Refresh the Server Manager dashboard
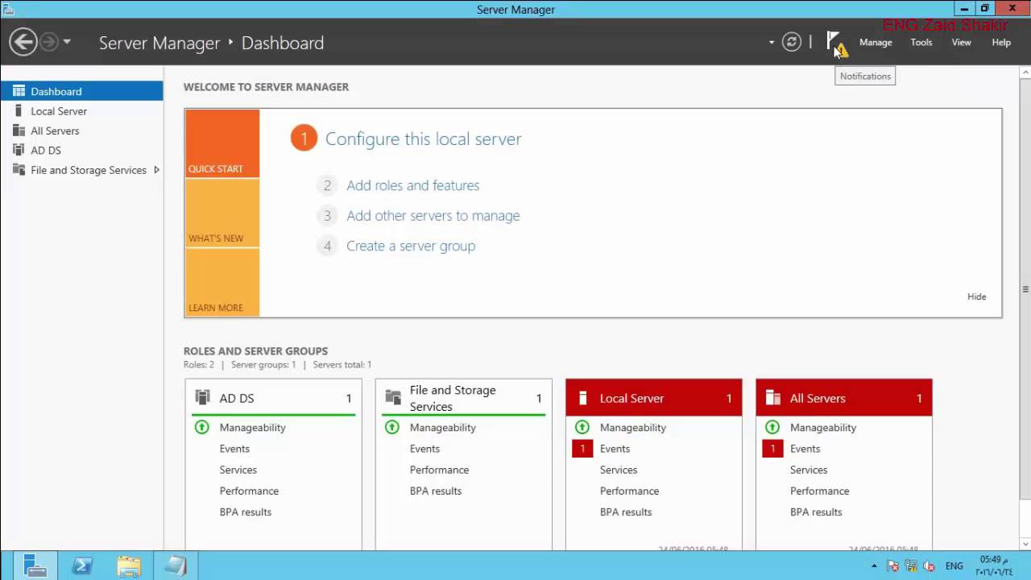This screenshot has width=1031, height=580. (792, 42)
